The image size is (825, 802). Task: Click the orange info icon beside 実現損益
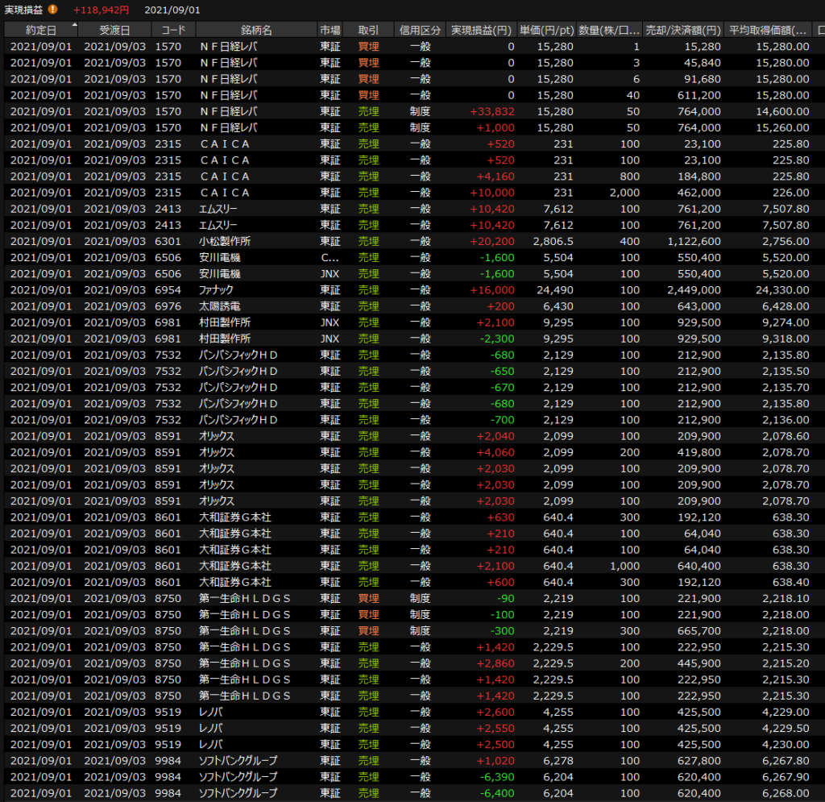click(x=53, y=10)
